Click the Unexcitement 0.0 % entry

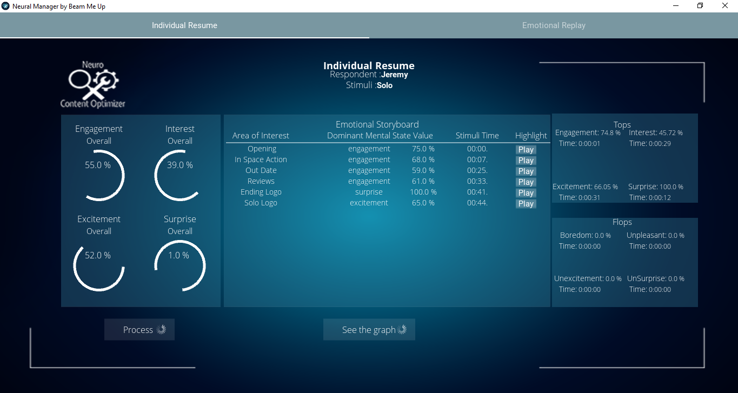588,278
